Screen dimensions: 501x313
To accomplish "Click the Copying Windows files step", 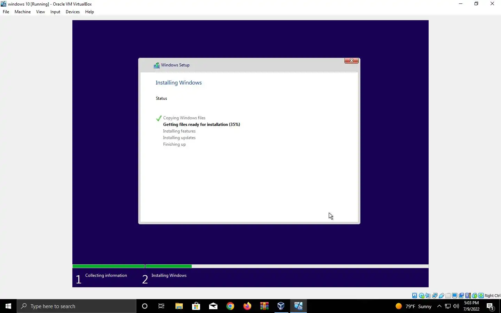I will coord(184,118).
